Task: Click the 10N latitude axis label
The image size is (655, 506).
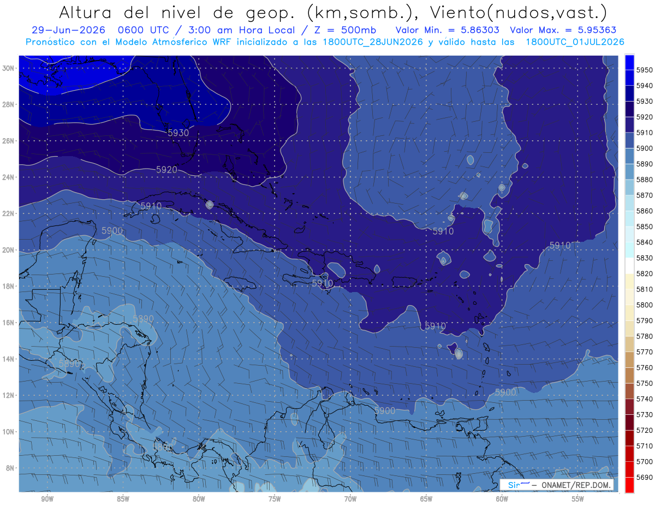Action: pos(8,431)
